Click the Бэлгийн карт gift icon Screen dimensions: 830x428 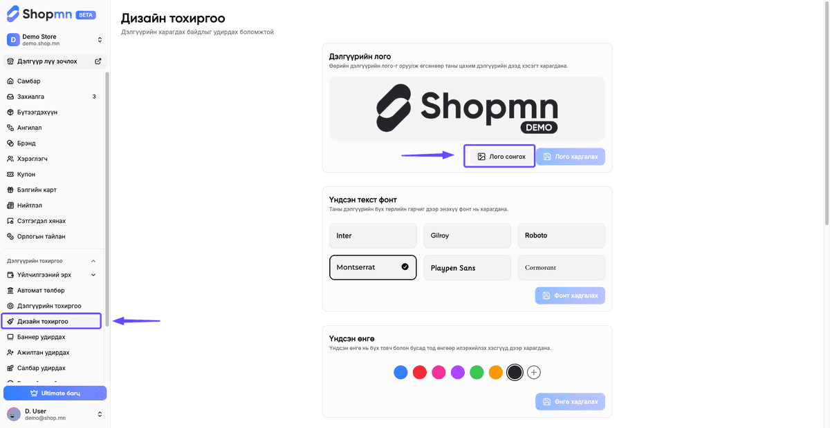pyautogui.click(x=10, y=190)
